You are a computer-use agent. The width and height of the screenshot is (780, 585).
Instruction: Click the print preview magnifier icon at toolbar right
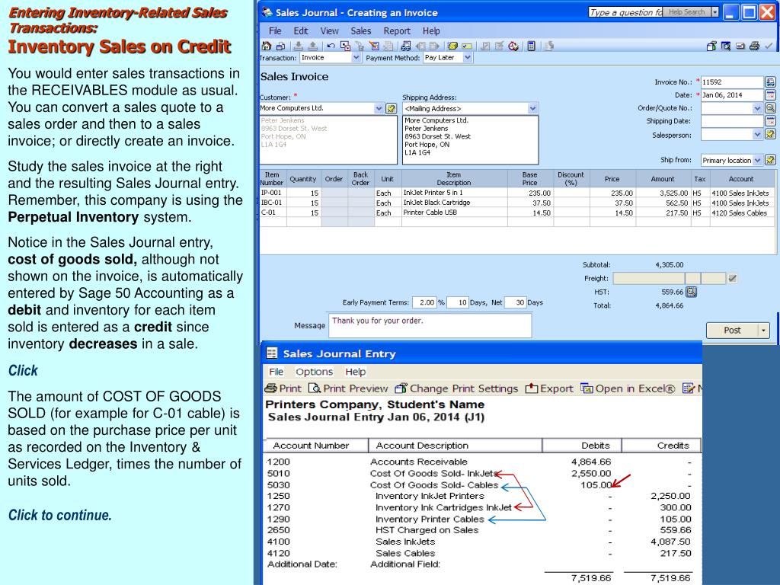pyautogui.click(x=726, y=46)
